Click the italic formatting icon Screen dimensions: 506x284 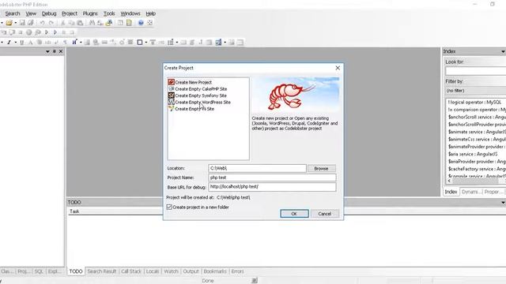pos(9,42)
